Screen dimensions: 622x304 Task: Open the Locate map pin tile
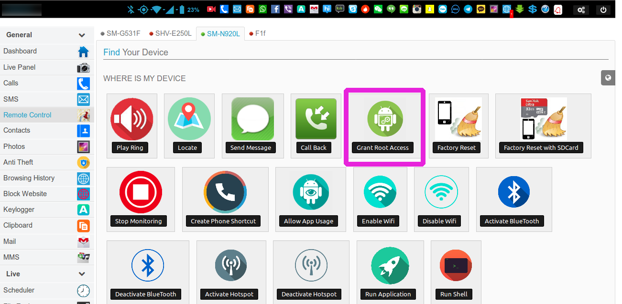[x=189, y=119]
